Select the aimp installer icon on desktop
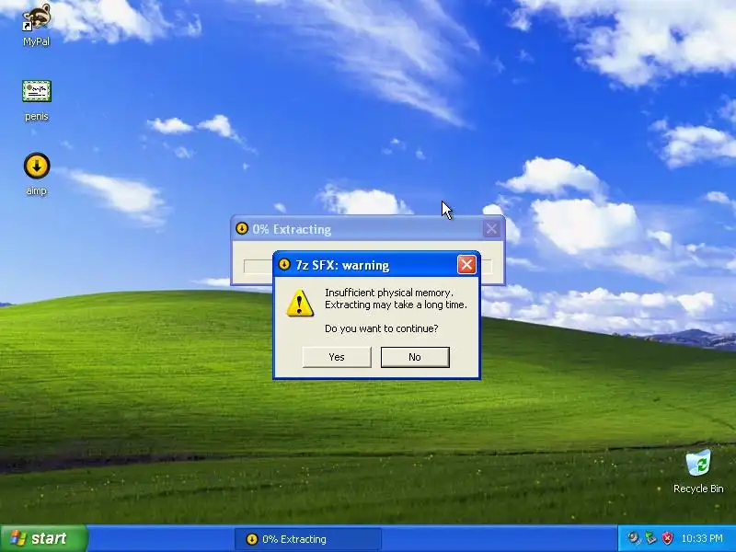This screenshot has width=736, height=552. 37,166
